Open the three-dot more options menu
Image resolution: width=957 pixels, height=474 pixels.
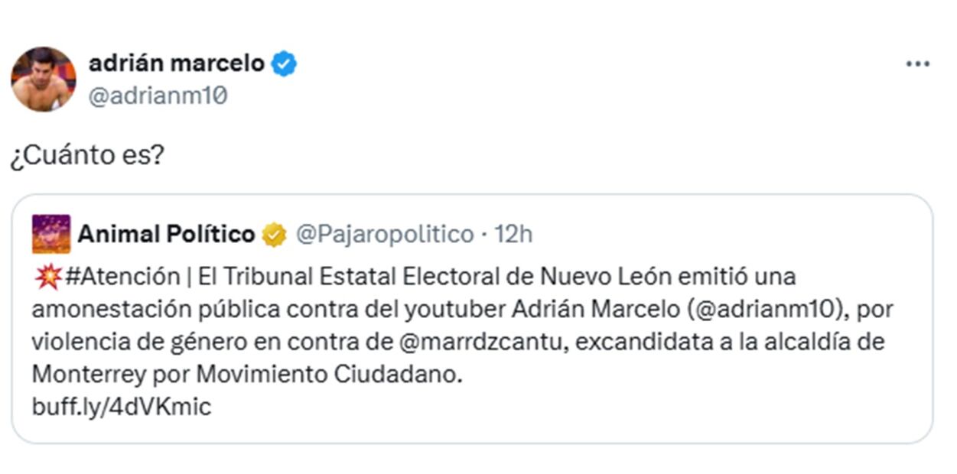click(x=917, y=64)
